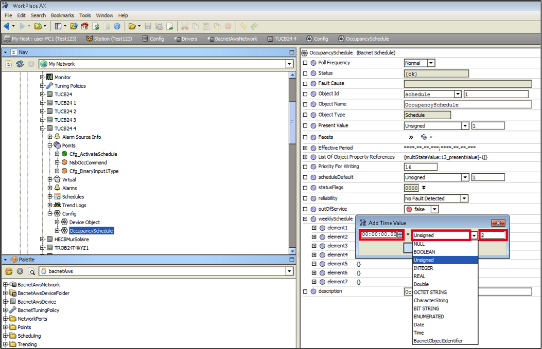The height and width of the screenshot is (349, 542).
Task: Open the Tools menu
Action: click(85, 15)
